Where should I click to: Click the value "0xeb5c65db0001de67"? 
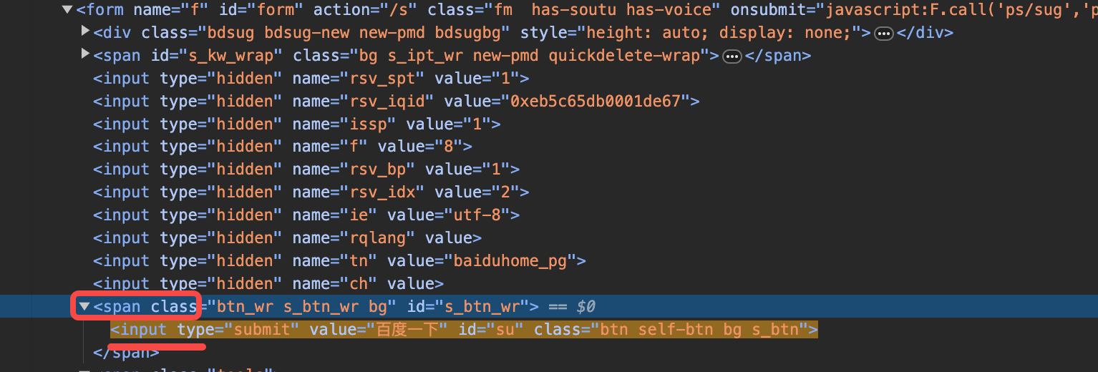coord(597,102)
